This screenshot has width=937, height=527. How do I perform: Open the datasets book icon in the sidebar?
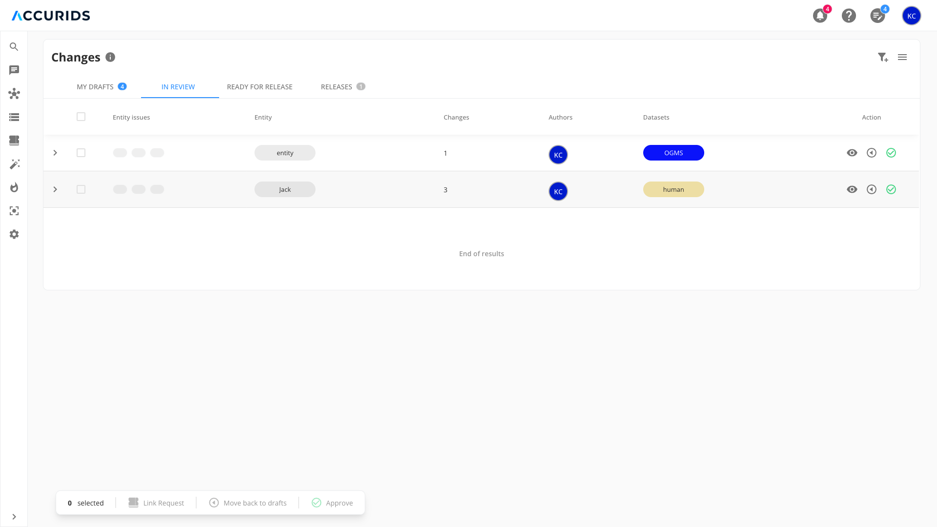[14, 141]
